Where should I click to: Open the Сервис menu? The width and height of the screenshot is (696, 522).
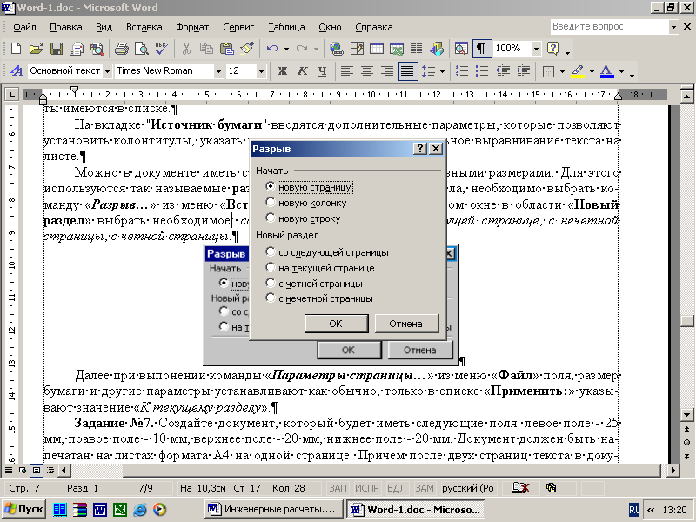[x=238, y=27]
